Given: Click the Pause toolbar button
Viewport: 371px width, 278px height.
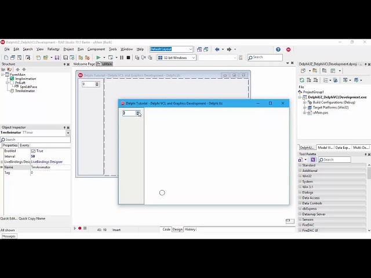Looking at the screenshot, I should 122,57.
